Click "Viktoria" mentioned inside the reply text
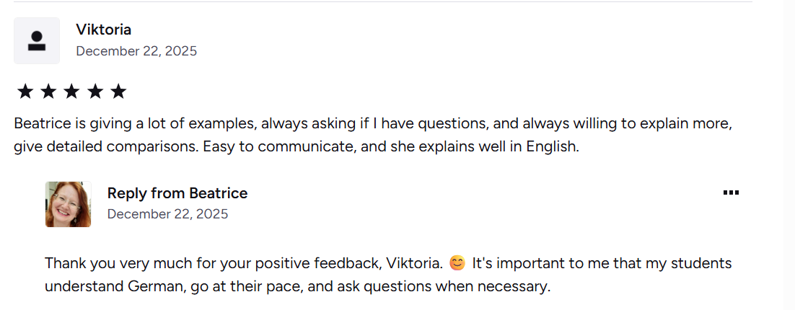 (413, 263)
